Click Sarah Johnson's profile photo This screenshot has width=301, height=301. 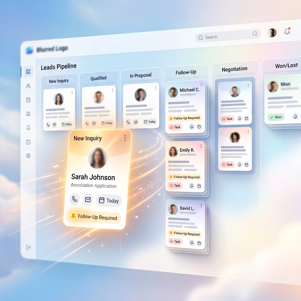pos(98,158)
